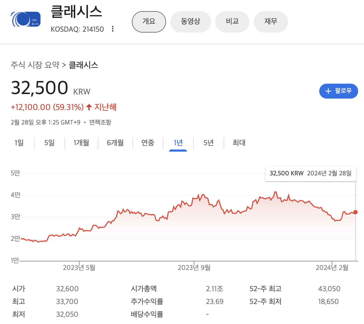Click the 배당수익률 label
Viewport: 364px width, 324px height.
pos(147,314)
